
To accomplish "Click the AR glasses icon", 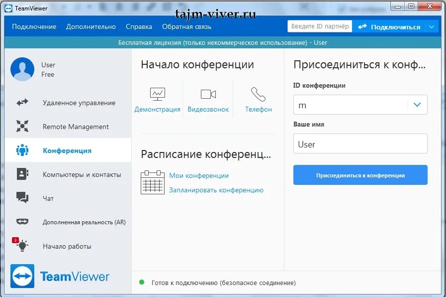I will [22, 221].
